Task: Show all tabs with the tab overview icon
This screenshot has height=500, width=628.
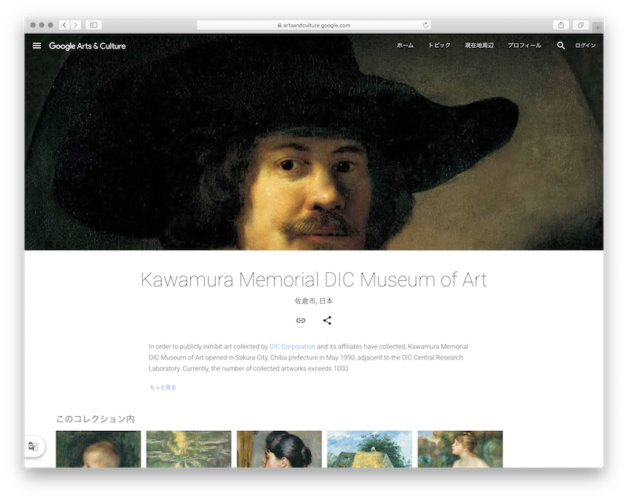Action: 580,25
